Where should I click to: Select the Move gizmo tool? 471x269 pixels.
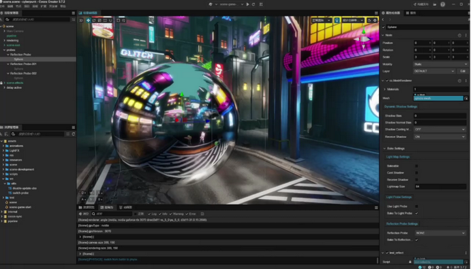(88, 20)
